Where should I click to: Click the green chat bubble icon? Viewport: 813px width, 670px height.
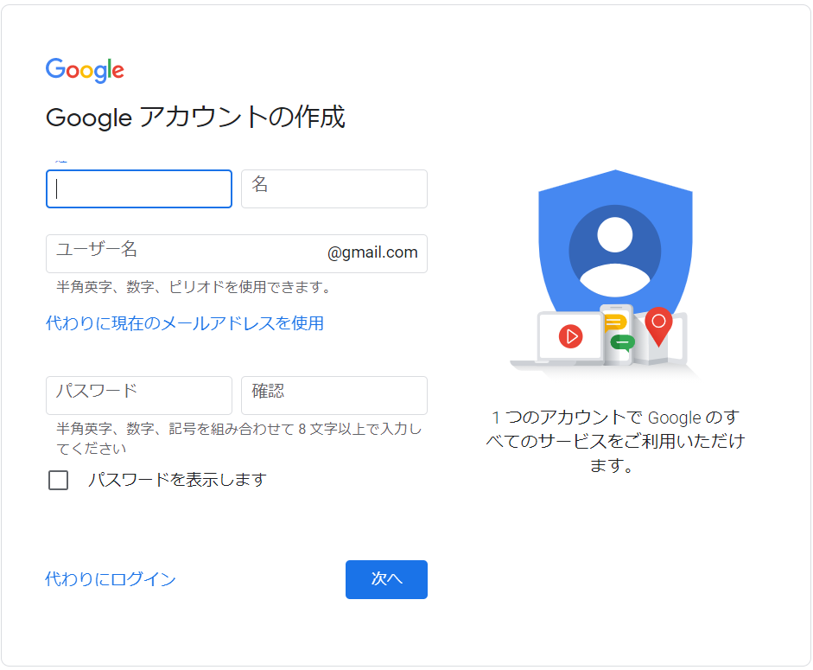click(x=622, y=342)
